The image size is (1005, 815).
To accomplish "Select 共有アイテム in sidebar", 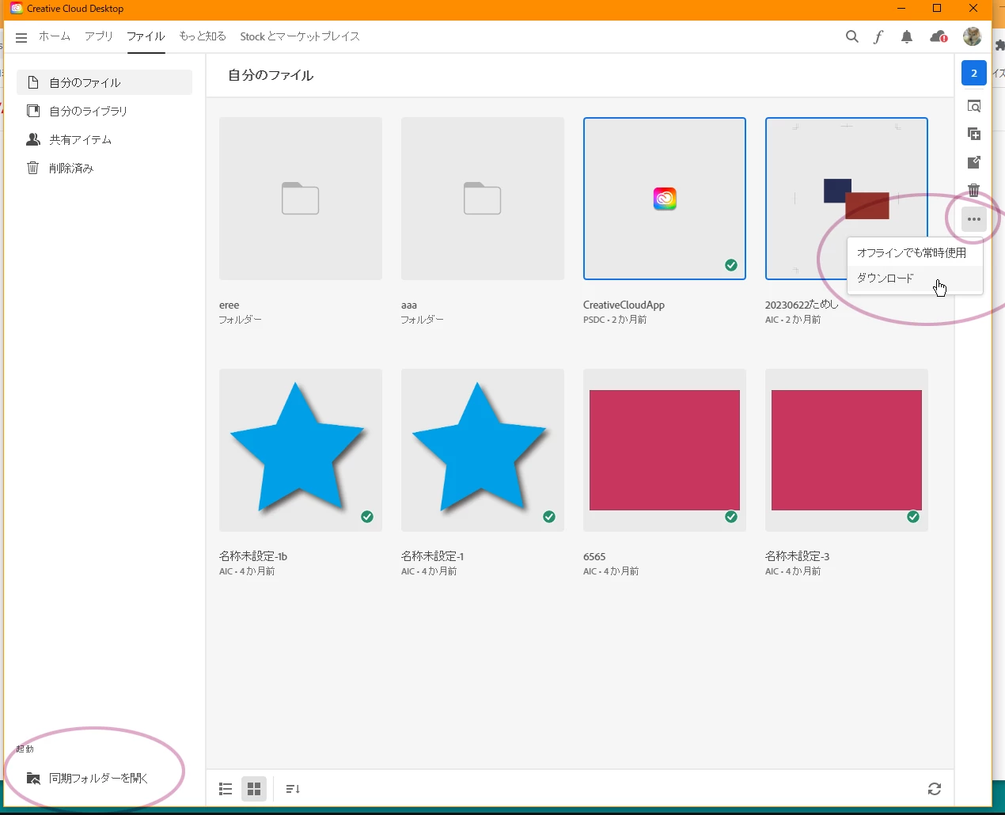I will coord(104,139).
